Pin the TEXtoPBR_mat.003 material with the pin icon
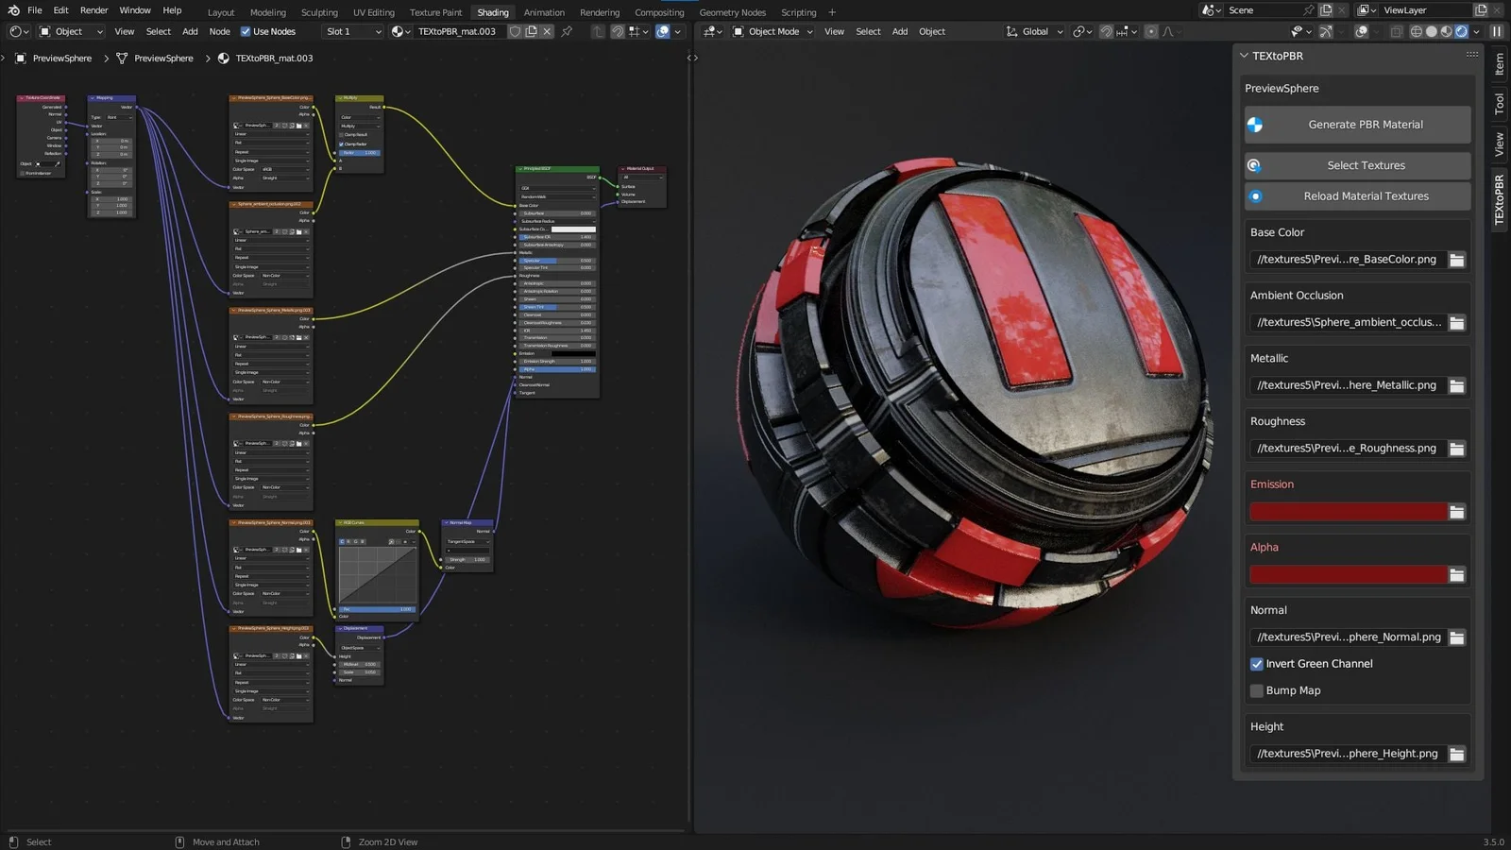 pos(567,31)
